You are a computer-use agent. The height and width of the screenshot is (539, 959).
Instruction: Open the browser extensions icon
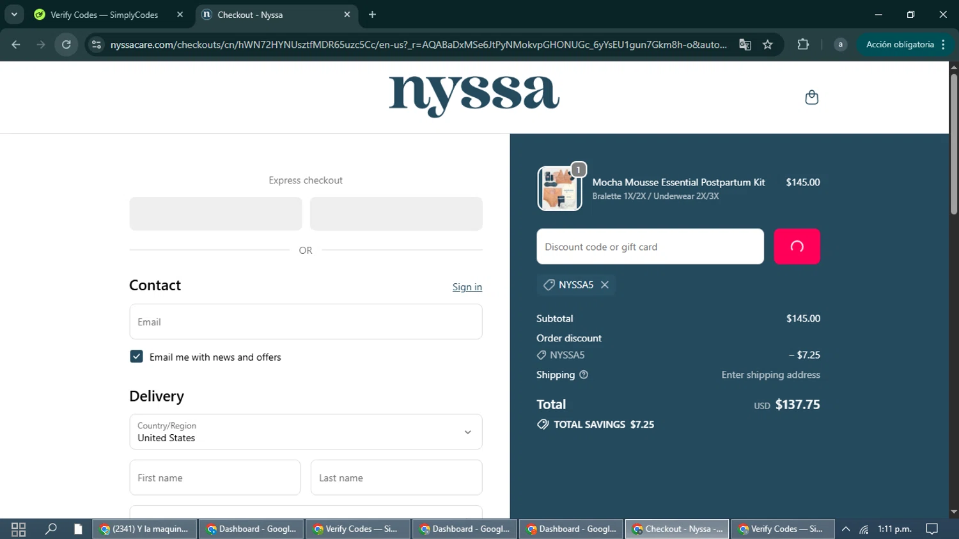(803, 45)
